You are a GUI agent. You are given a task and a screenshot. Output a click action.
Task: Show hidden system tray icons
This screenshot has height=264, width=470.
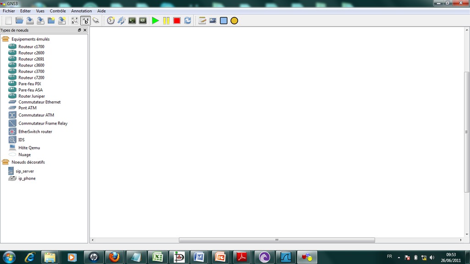pyautogui.click(x=399, y=258)
